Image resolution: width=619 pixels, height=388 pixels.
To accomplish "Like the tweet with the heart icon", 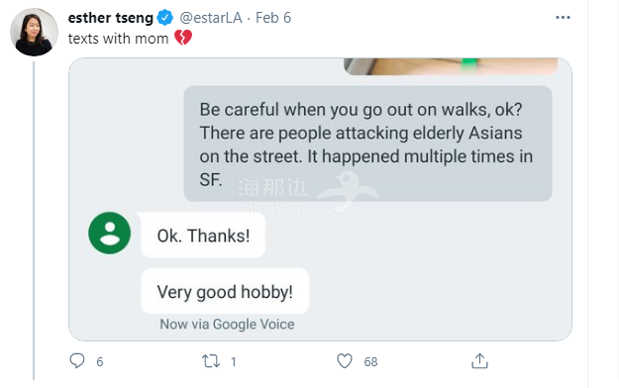I will 345,361.
